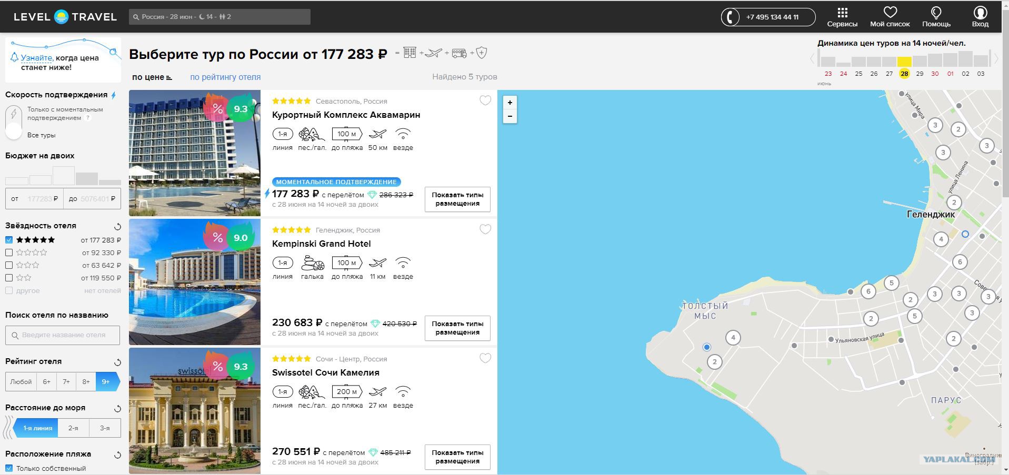Image resolution: width=1009 pixels, height=475 pixels.
Task: Click the tallest budget histogram bar
Action: tap(64, 176)
